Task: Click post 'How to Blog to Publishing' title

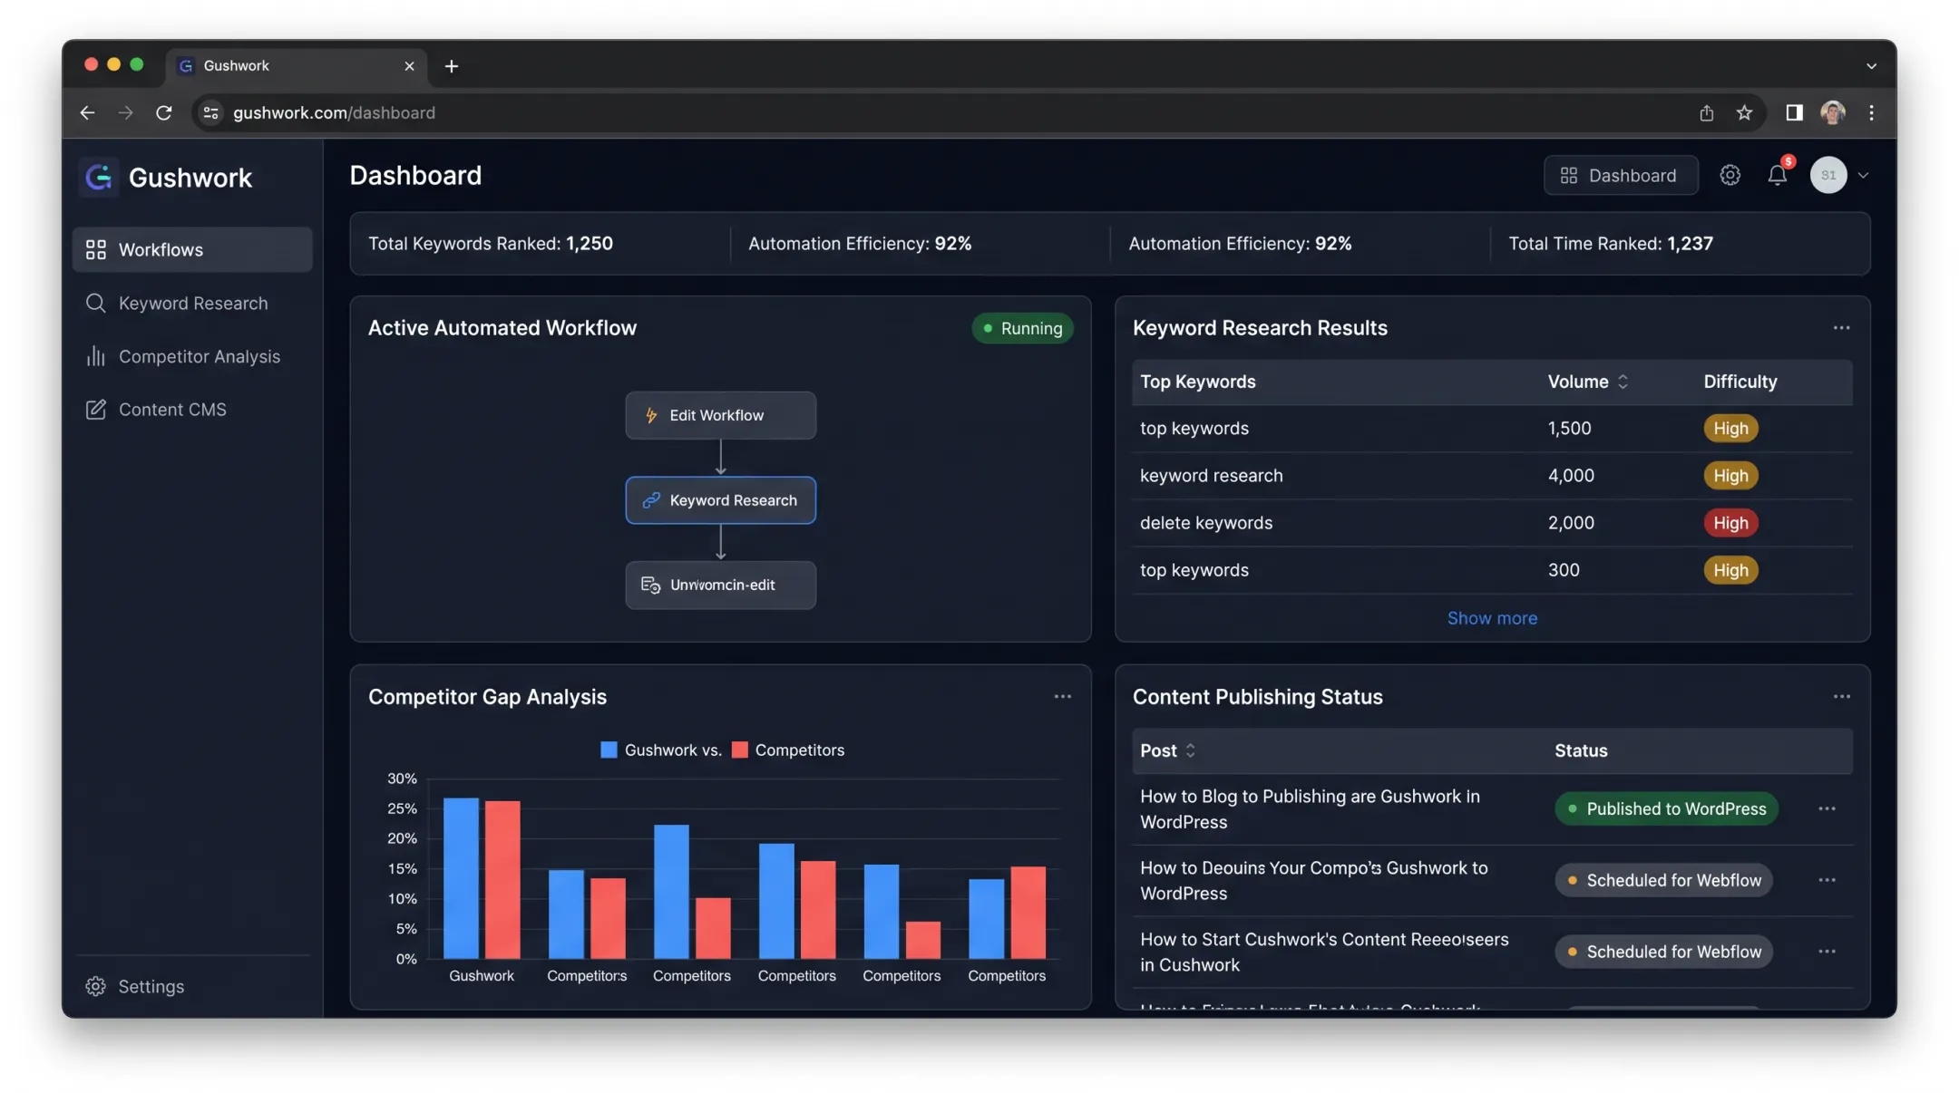Action: (x=1310, y=808)
